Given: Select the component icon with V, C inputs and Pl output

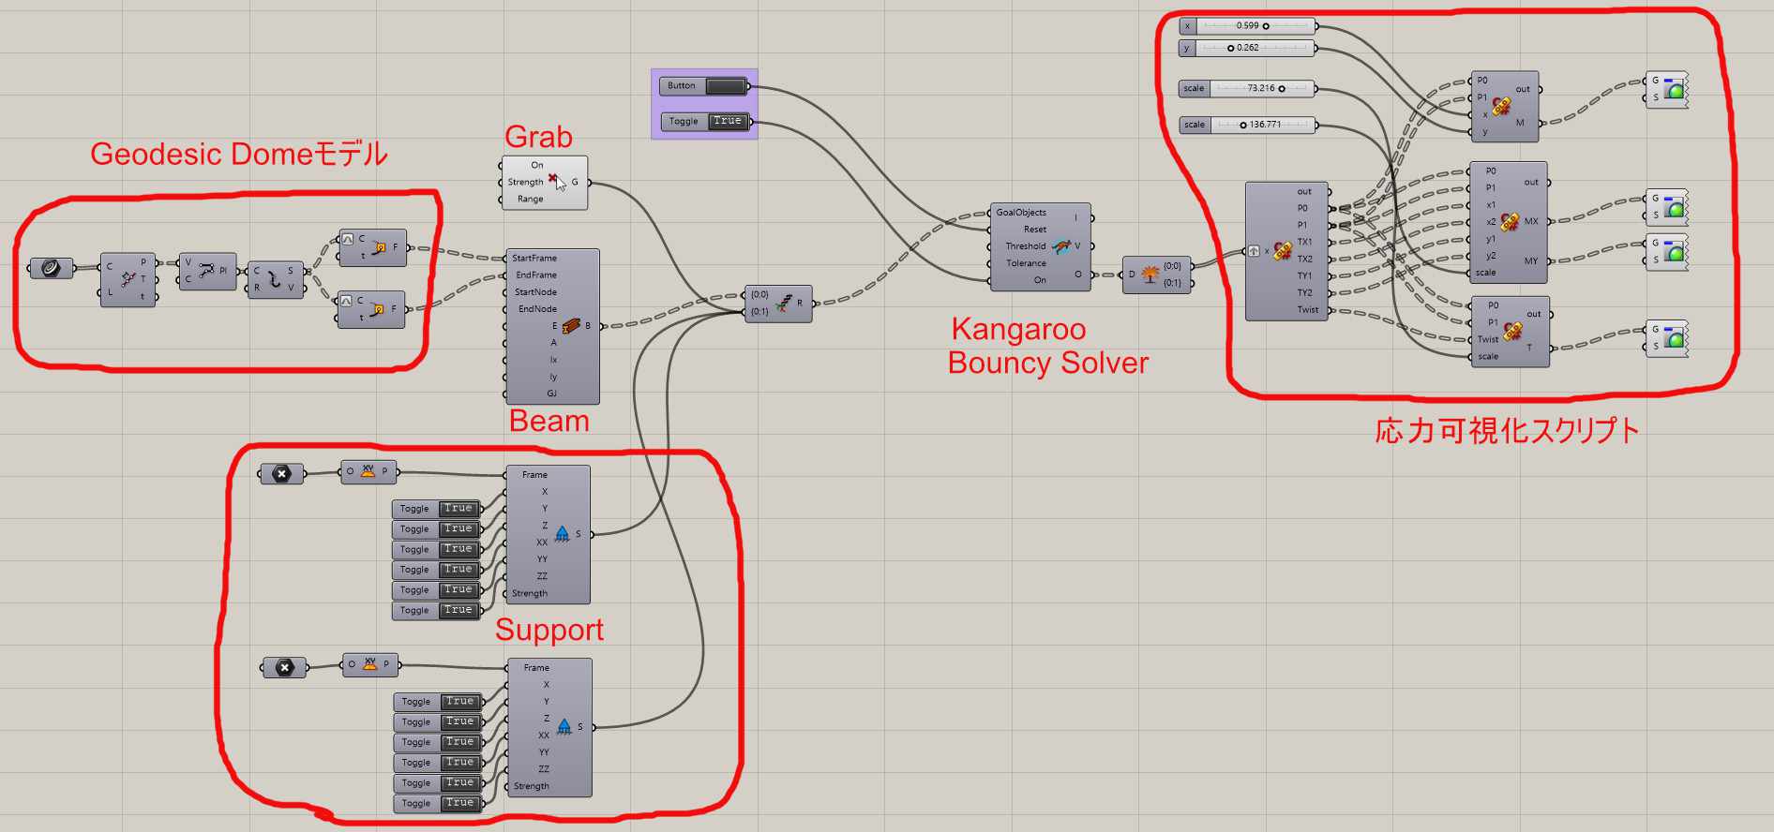Looking at the screenshot, I should point(206,270).
